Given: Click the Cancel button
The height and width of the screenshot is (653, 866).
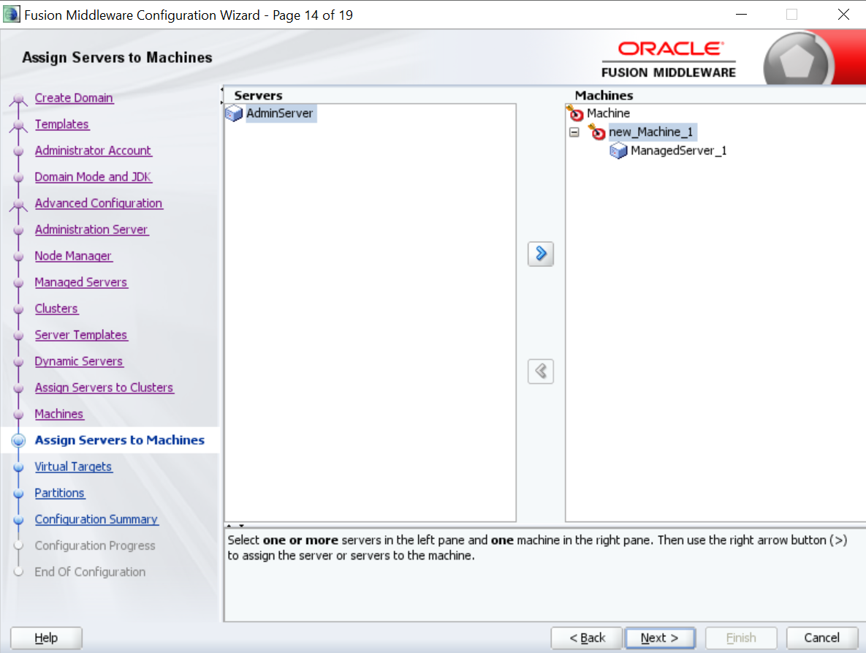Looking at the screenshot, I should (x=822, y=638).
